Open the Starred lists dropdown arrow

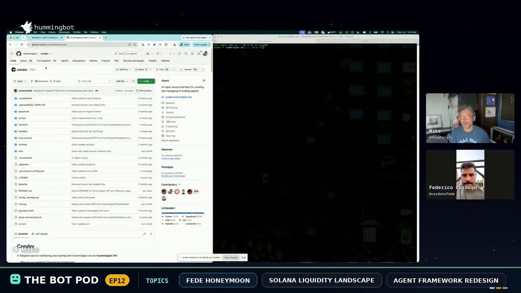coord(201,69)
